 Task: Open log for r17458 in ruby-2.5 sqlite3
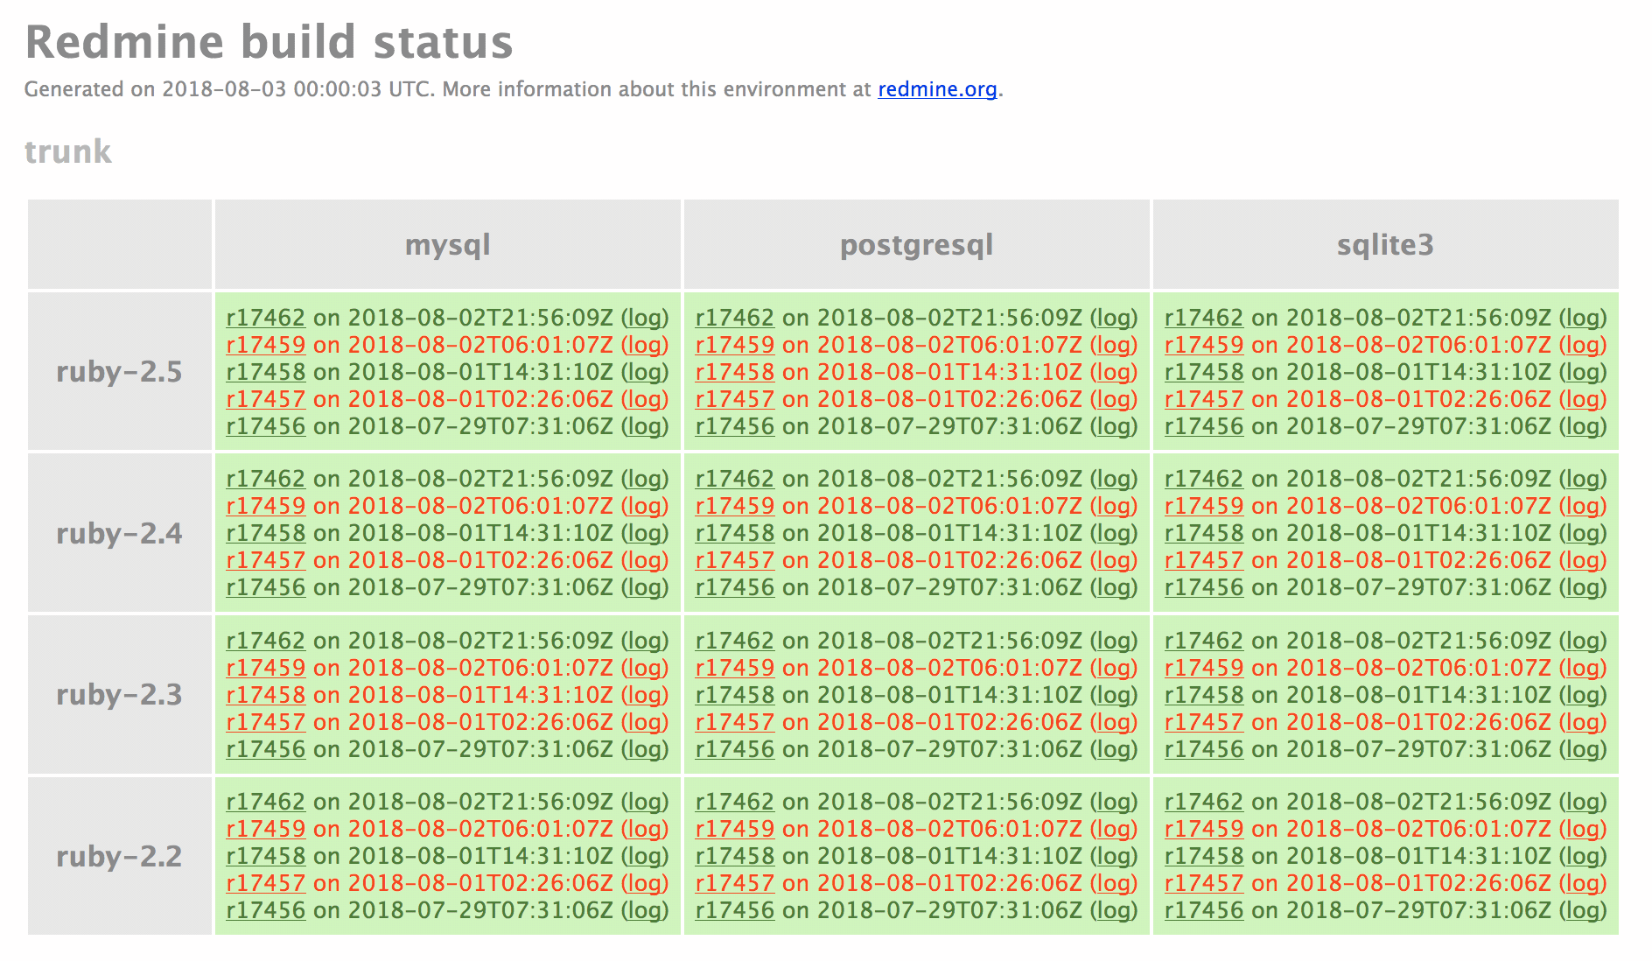coord(1583,372)
